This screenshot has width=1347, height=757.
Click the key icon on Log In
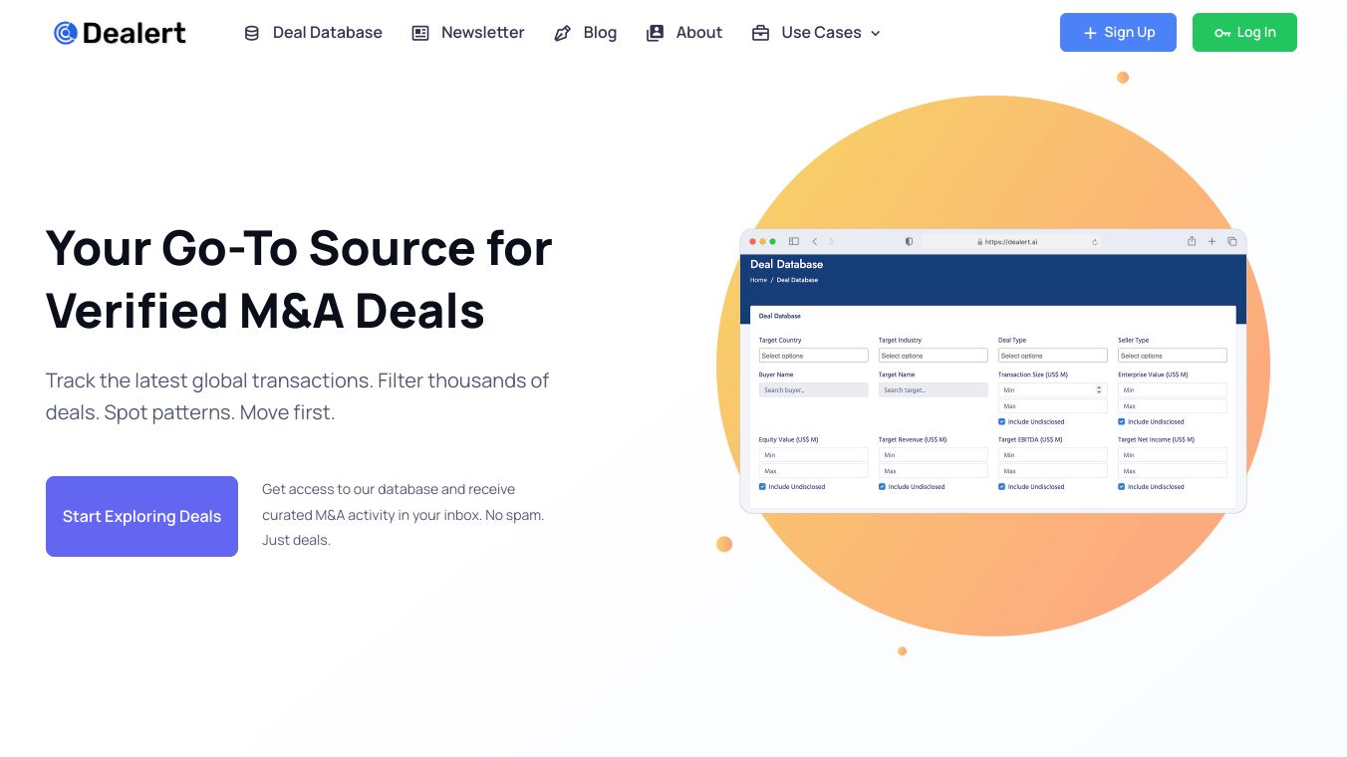(1222, 33)
